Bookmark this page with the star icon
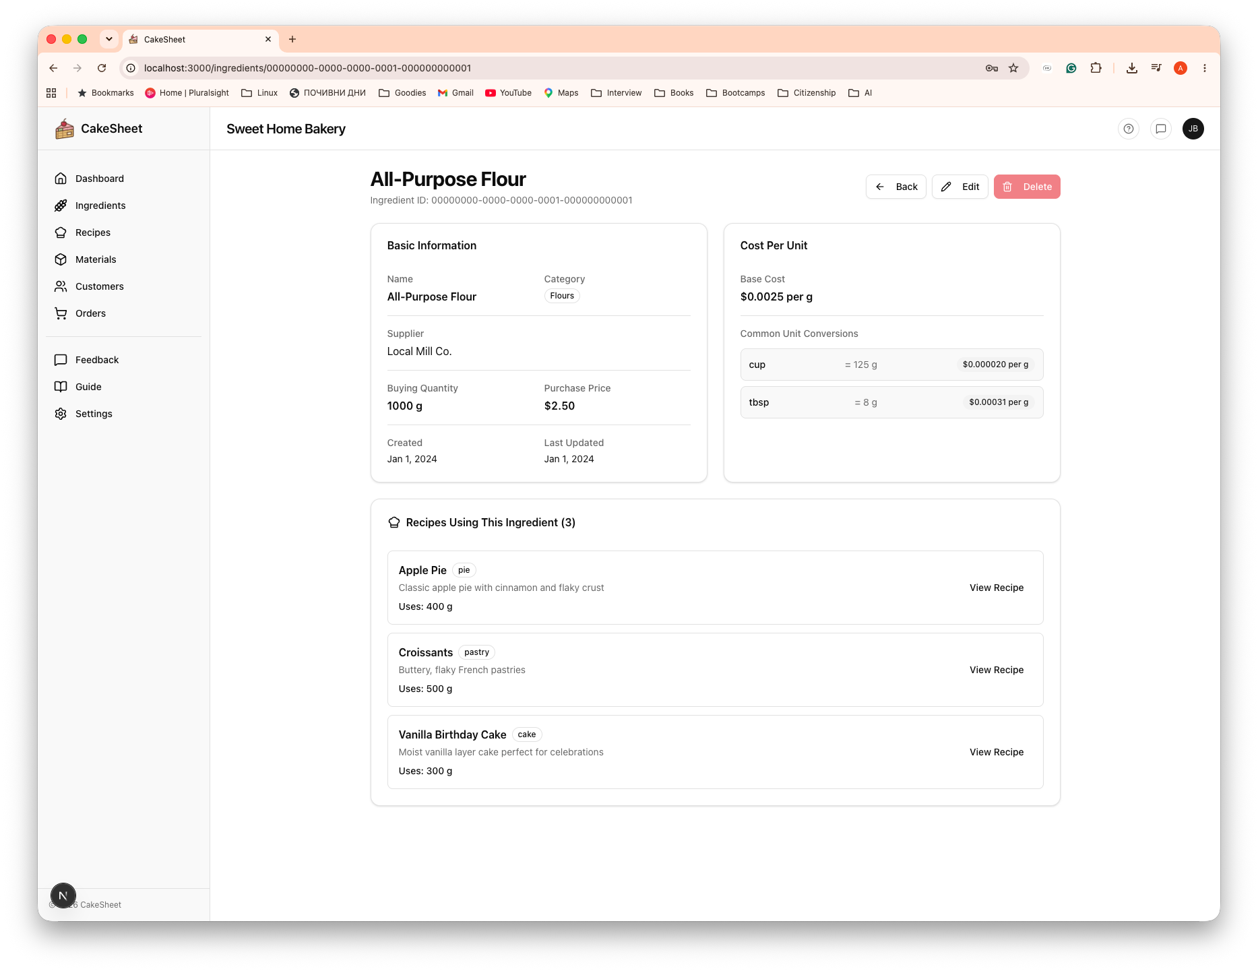Screen dimensions: 1258x971 click(1013, 68)
